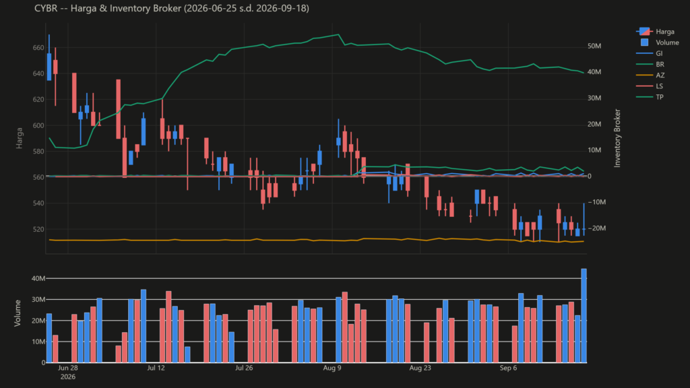This screenshot has height=388, width=690.
Task: Click the Sep 6 date label
Action: [x=508, y=368]
